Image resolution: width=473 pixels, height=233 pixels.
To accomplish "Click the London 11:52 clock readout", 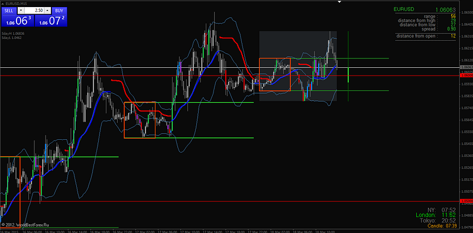I will point(436,215).
